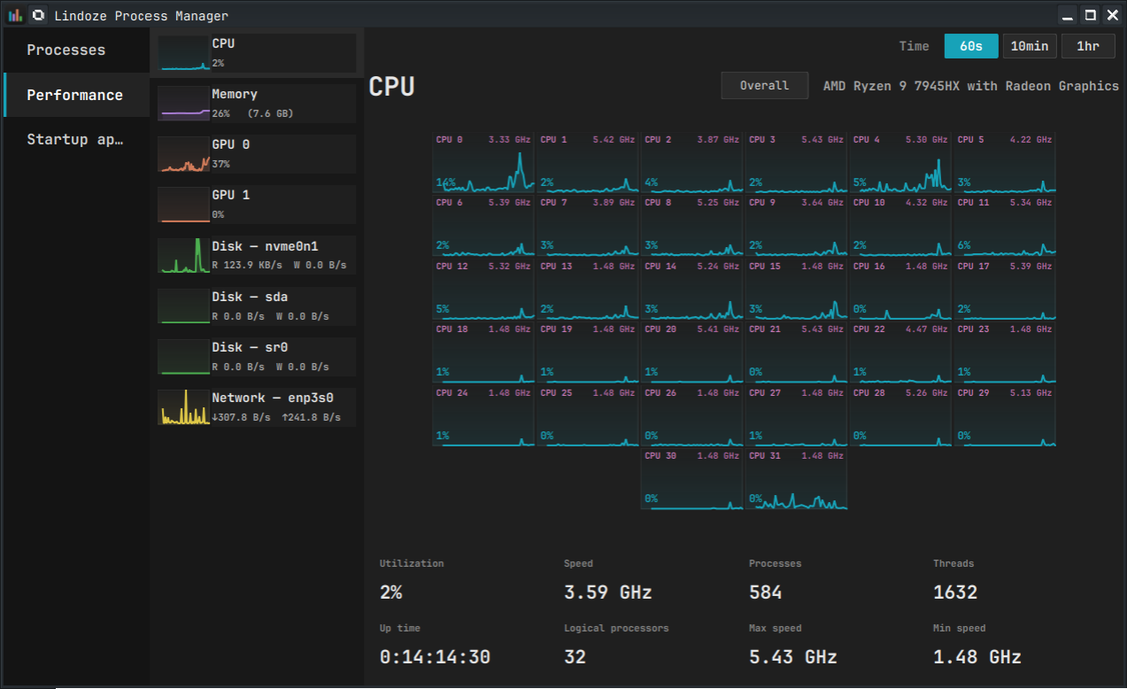
Task: Click the CPU 22 core graph
Action: [x=901, y=352]
